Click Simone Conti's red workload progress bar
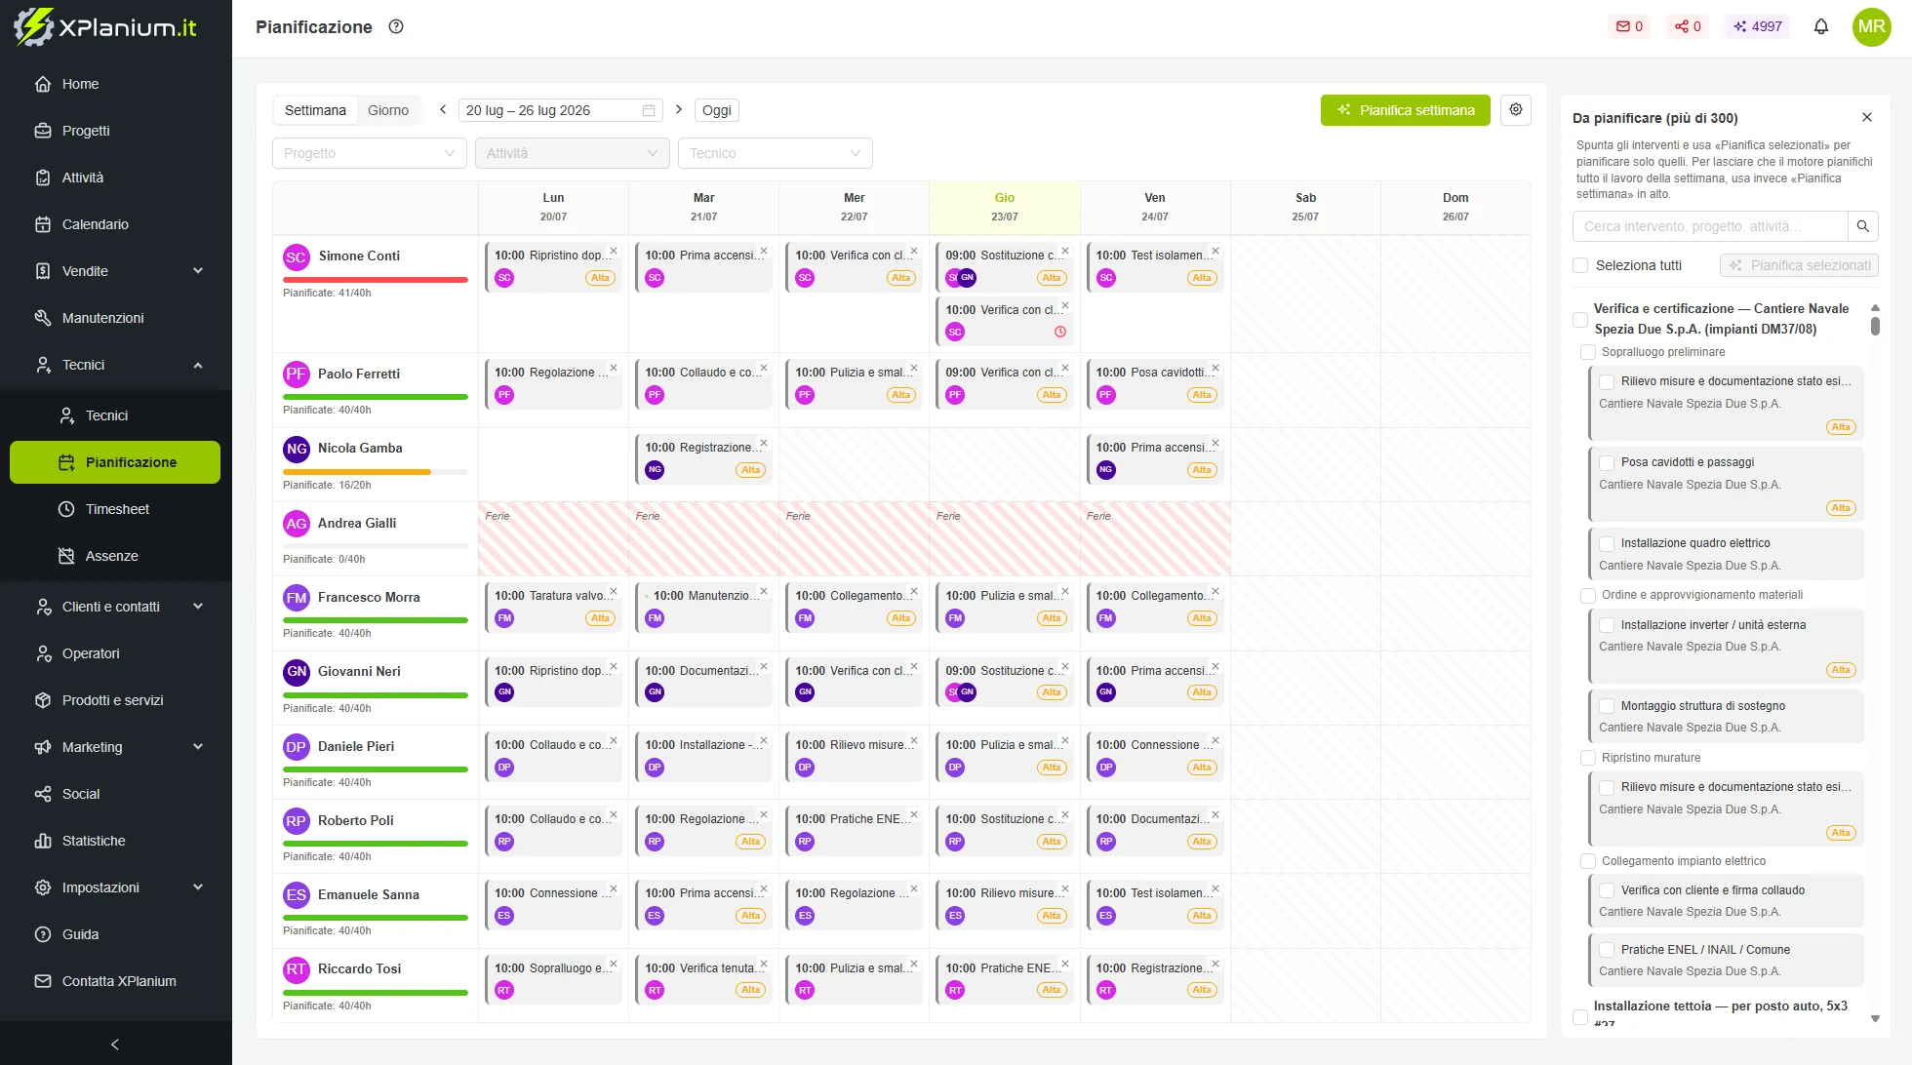The image size is (1912, 1065). (x=376, y=280)
